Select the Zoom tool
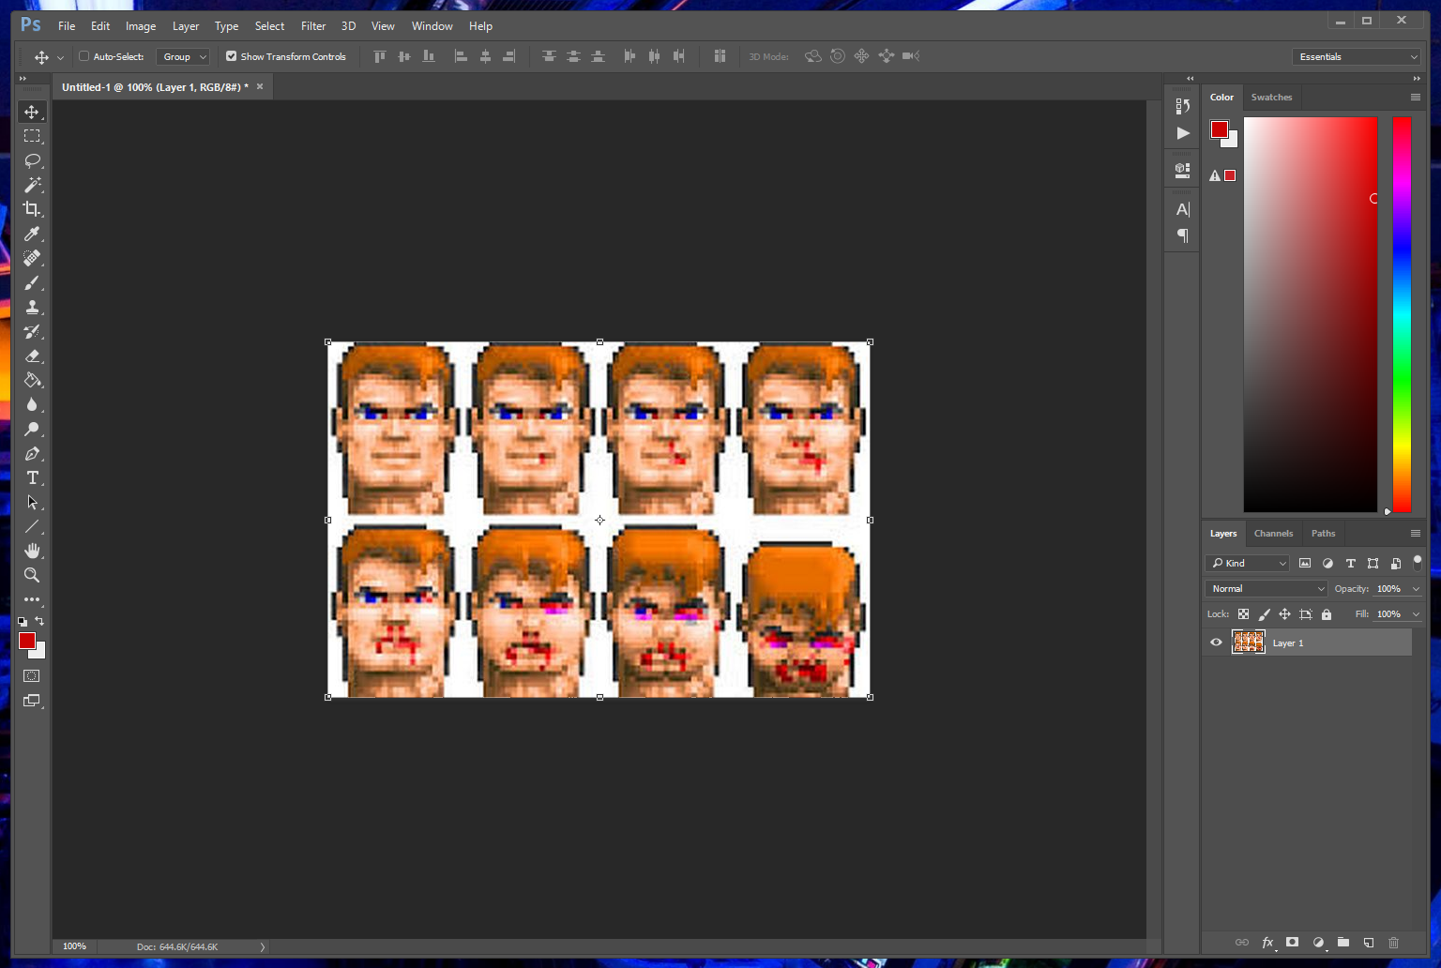 pyautogui.click(x=32, y=575)
